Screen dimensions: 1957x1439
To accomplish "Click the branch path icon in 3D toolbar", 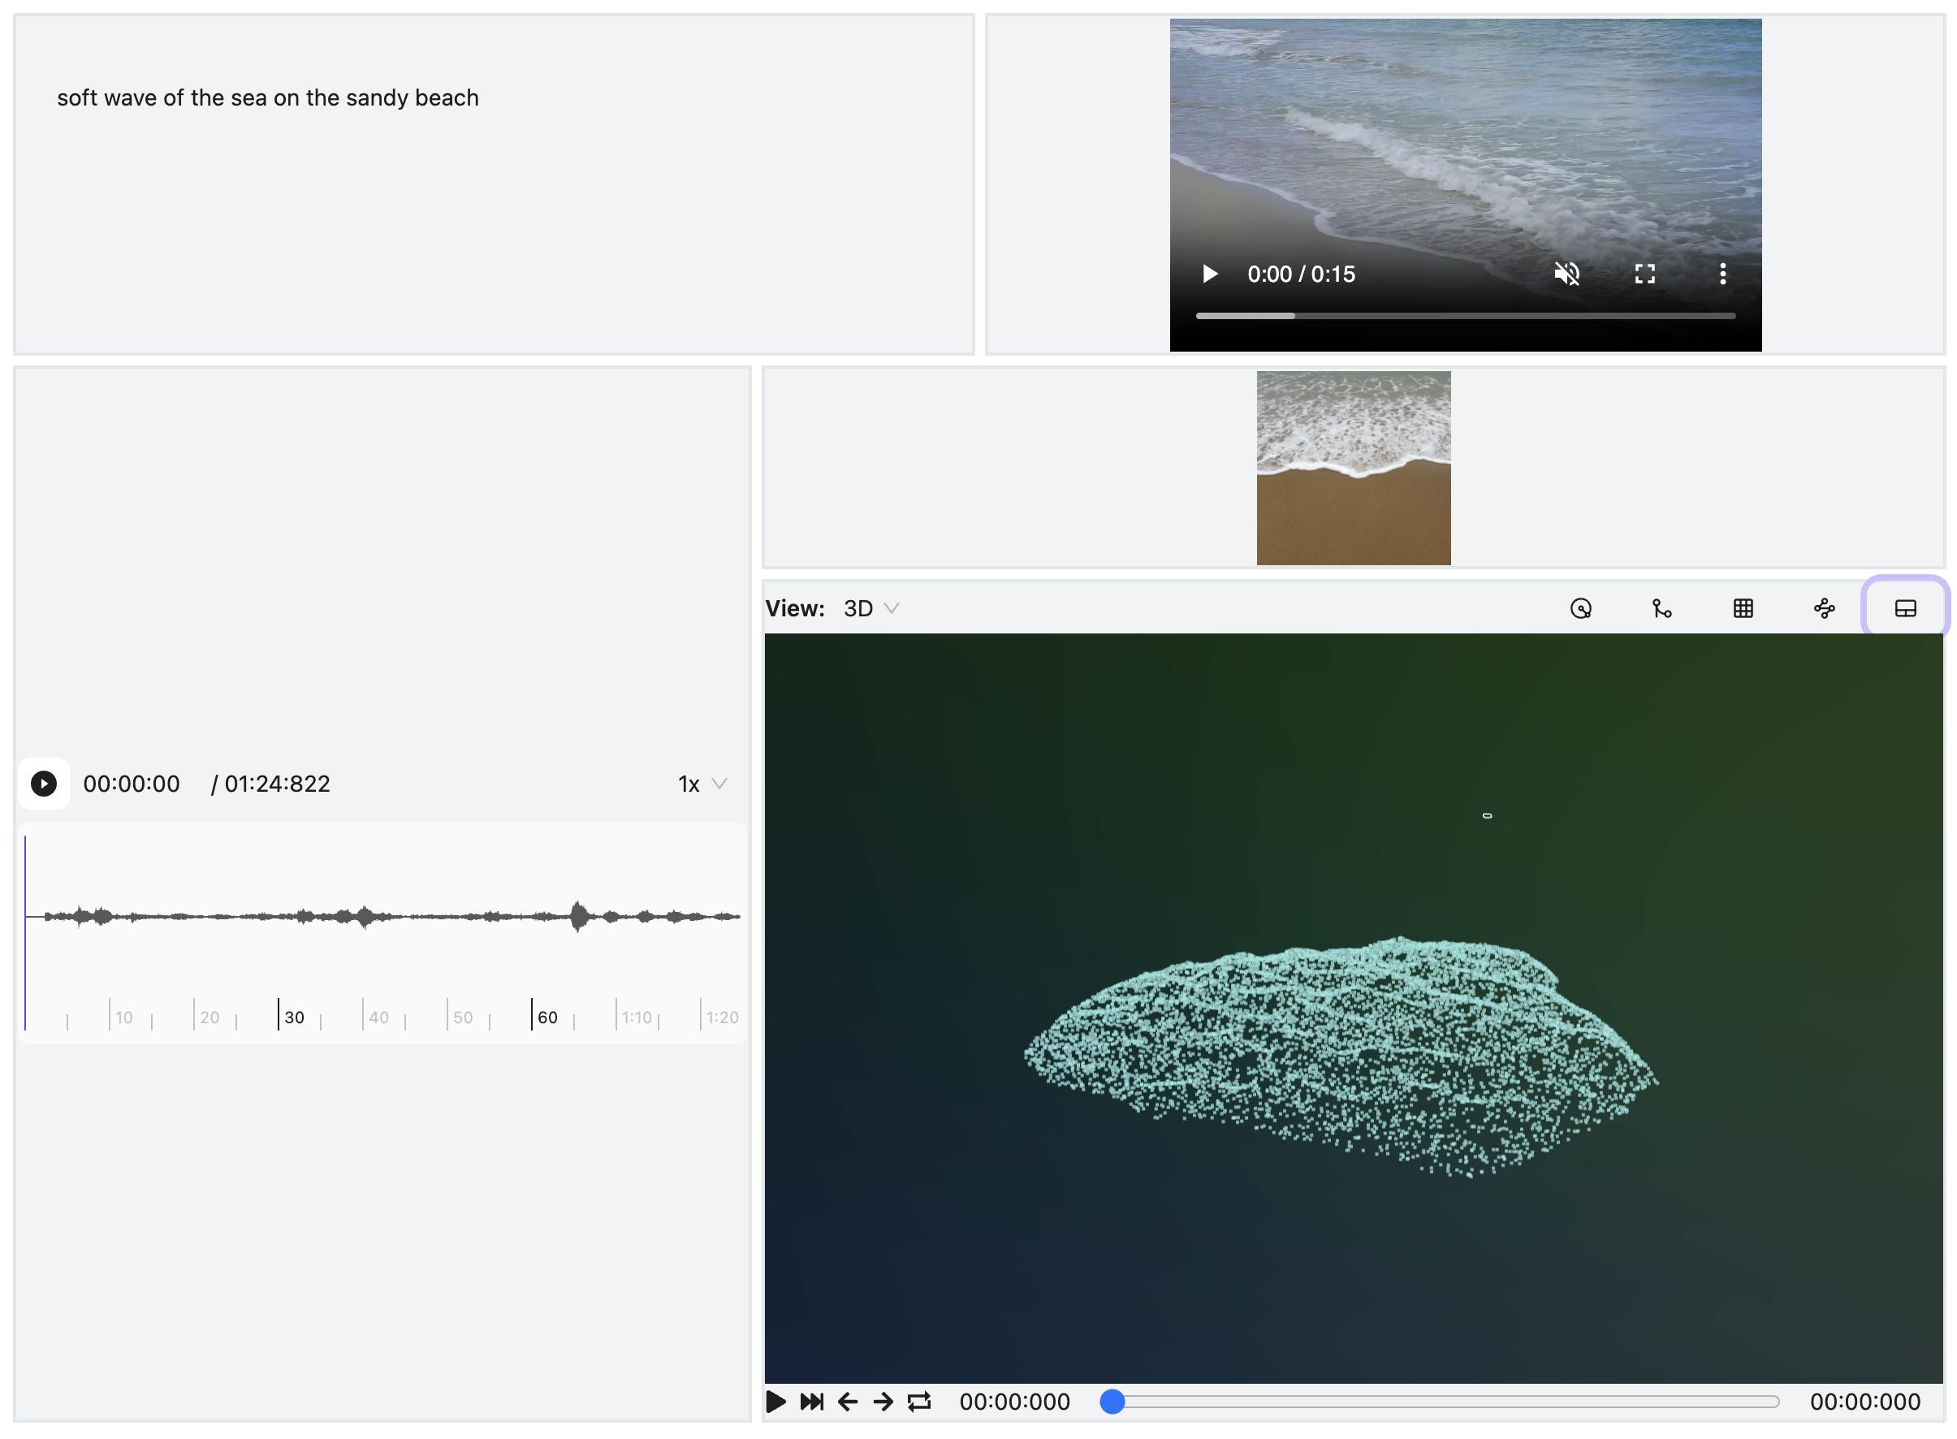I will (1661, 608).
